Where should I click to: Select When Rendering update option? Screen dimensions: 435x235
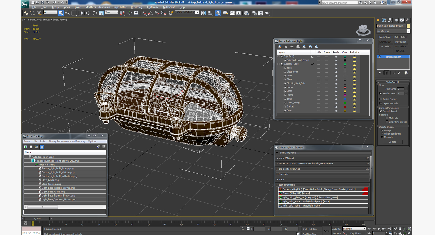click(x=382, y=134)
